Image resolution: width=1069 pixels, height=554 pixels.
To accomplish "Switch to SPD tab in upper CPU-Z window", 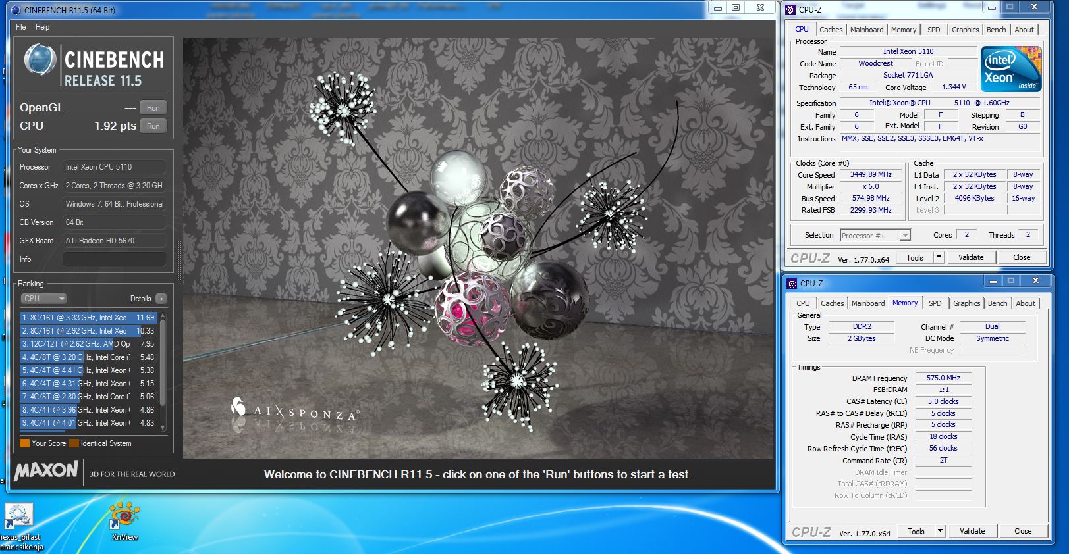I will pos(934,30).
